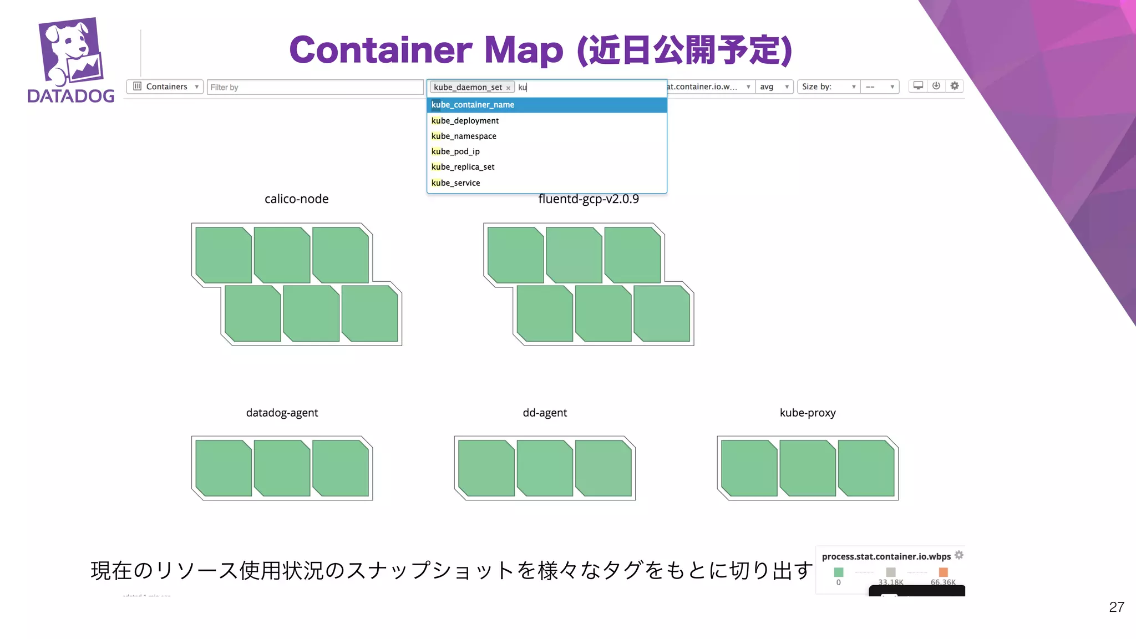Click the gear beside process.stat.container.io.wbps legend
This screenshot has width=1136, height=639.
[959, 555]
